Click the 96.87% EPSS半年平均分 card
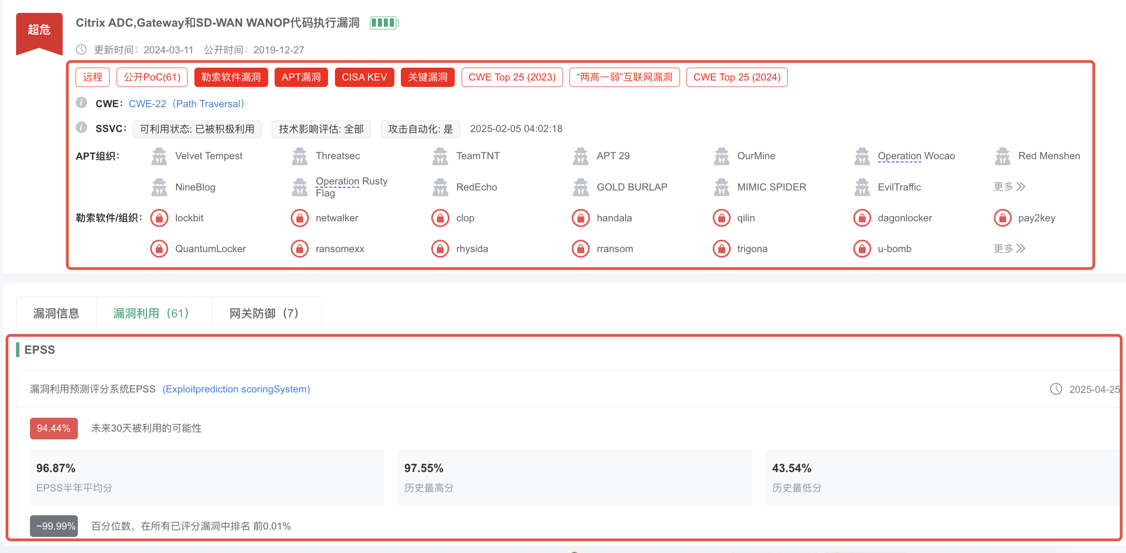 coord(207,478)
